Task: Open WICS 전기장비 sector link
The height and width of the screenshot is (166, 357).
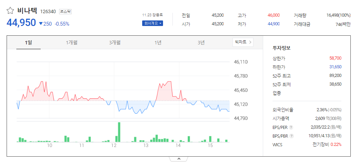Action: click(321, 145)
